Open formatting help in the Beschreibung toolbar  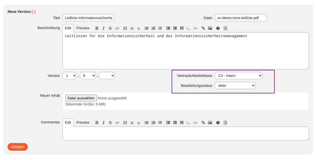[218, 28]
